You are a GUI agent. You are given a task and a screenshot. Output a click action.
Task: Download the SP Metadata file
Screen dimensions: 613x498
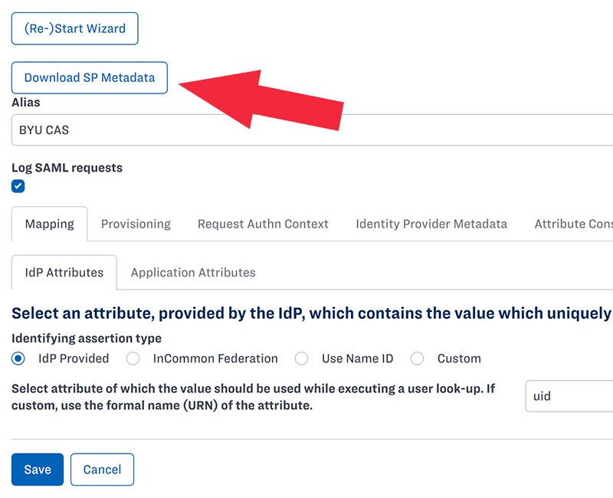89,77
